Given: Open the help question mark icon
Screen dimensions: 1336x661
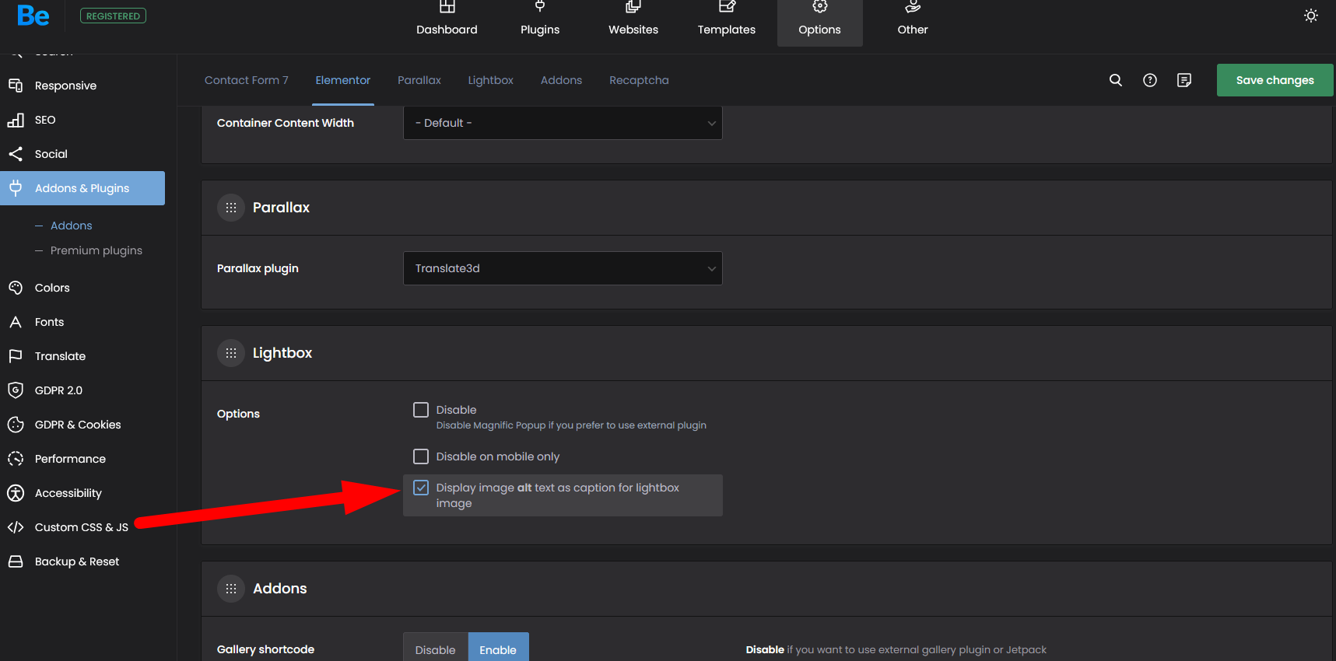Looking at the screenshot, I should click(1149, 80).
